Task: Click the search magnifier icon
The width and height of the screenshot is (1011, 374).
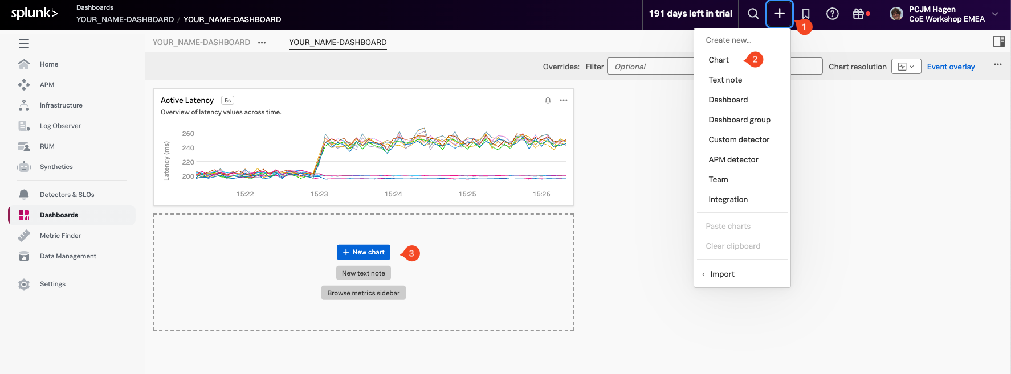Action: click(x=753, y=14)
